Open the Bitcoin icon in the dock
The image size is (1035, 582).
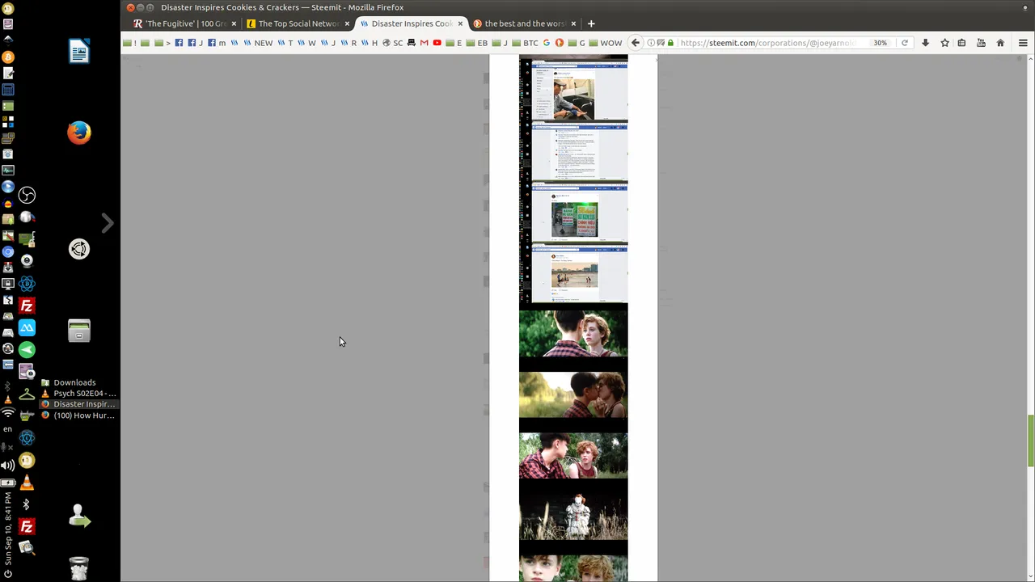tap(8, 57)
